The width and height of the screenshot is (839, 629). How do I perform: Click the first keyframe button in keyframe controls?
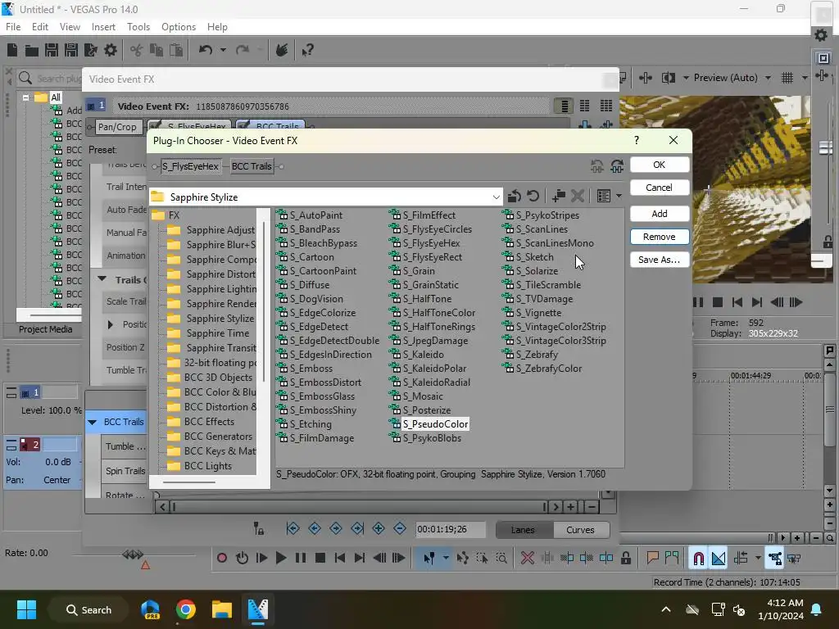[293, 529]
